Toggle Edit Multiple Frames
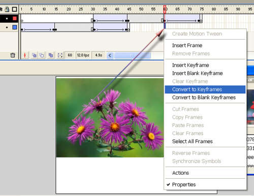This screenshot has height=196, width=254. tap(51, 55)
